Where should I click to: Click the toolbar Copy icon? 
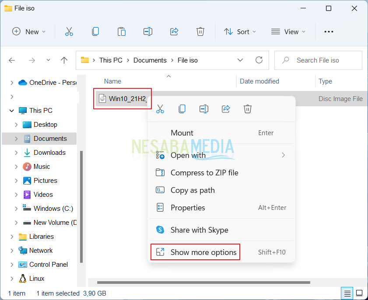(95, 31)
